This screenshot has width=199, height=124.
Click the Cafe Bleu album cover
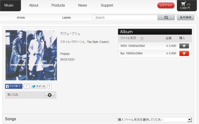31,55
